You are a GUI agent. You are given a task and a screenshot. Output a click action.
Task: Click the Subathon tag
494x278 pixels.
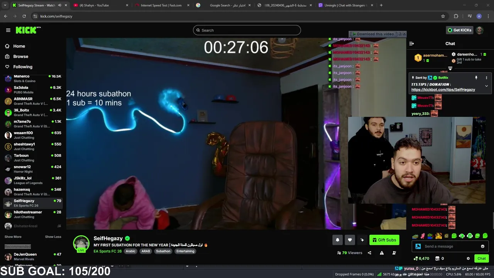pyautogui.click(x=163, y=251)
